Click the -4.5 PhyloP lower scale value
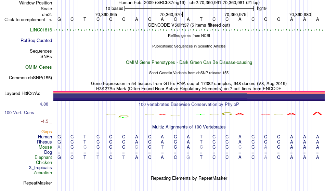The width and height of the screenshot is (325, 191). pyautogui.click(x=44, y=121)
